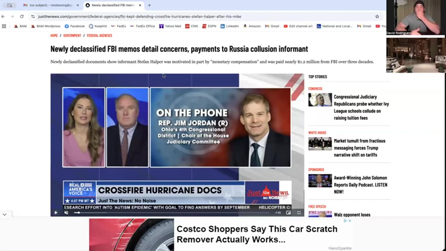The height and width of the screenshot is (251, 446).
Task: Open the tab search button at top left
Action: [9, 5]
